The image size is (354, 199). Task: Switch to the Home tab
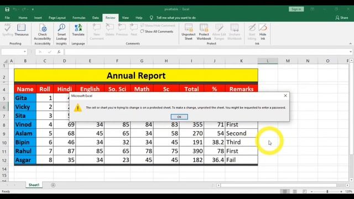coord(23,18)
